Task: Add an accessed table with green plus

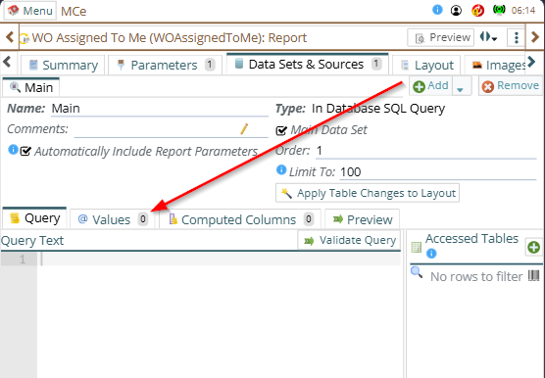Action: [x=533, y=247]
